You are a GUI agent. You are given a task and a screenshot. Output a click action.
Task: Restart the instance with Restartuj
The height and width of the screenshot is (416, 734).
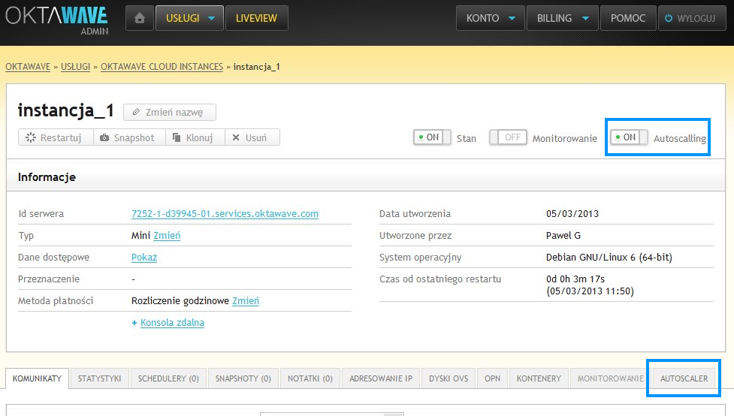tap(56, 137)
